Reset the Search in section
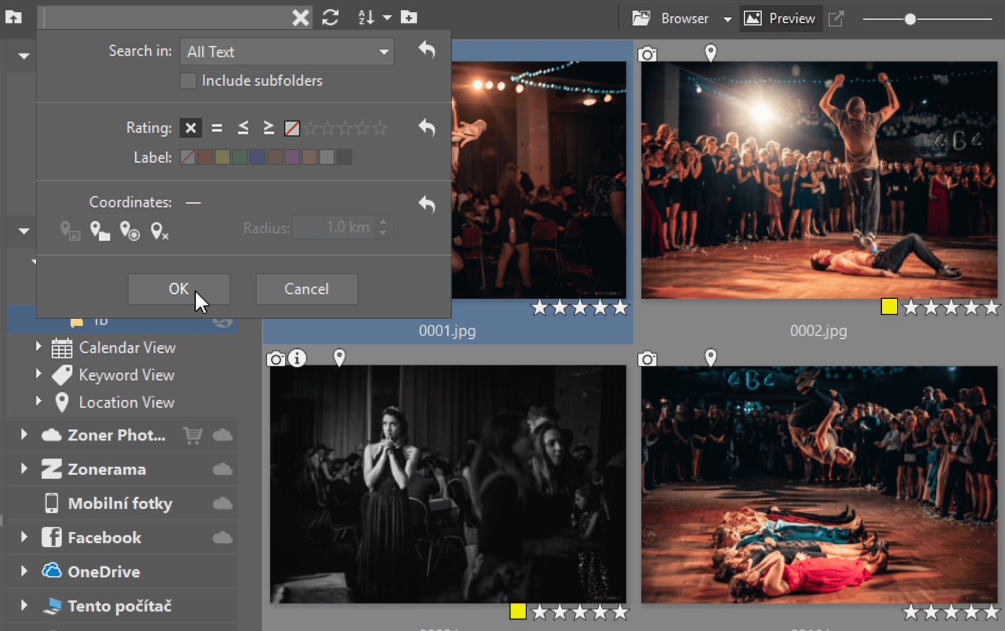The image size is (1005, 631). (427, 49)
